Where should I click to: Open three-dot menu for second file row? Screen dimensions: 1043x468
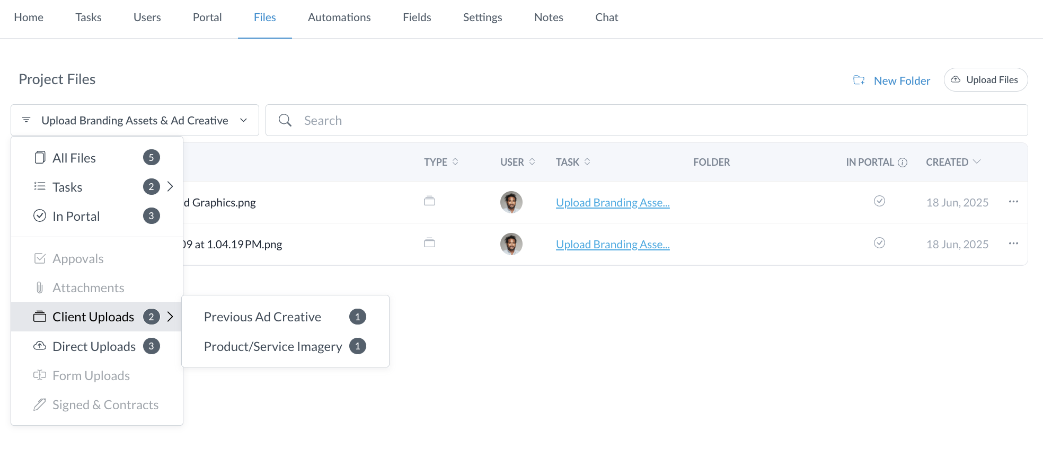pos(1013,244)
